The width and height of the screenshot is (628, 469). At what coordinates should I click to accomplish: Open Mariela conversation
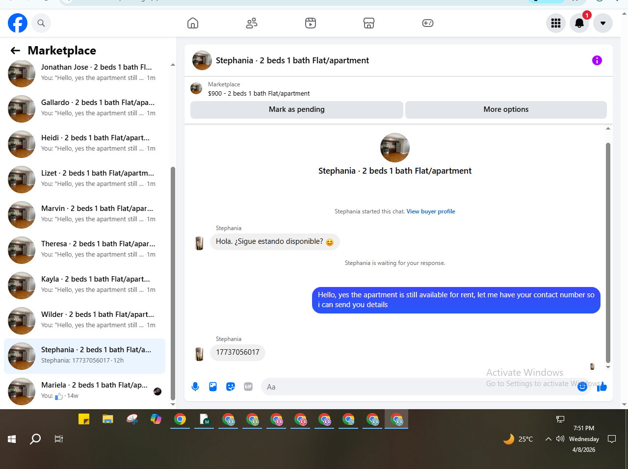(84, 391)
